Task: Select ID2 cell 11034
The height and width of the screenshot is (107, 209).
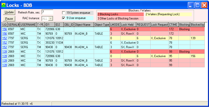Action: [59, 43]
